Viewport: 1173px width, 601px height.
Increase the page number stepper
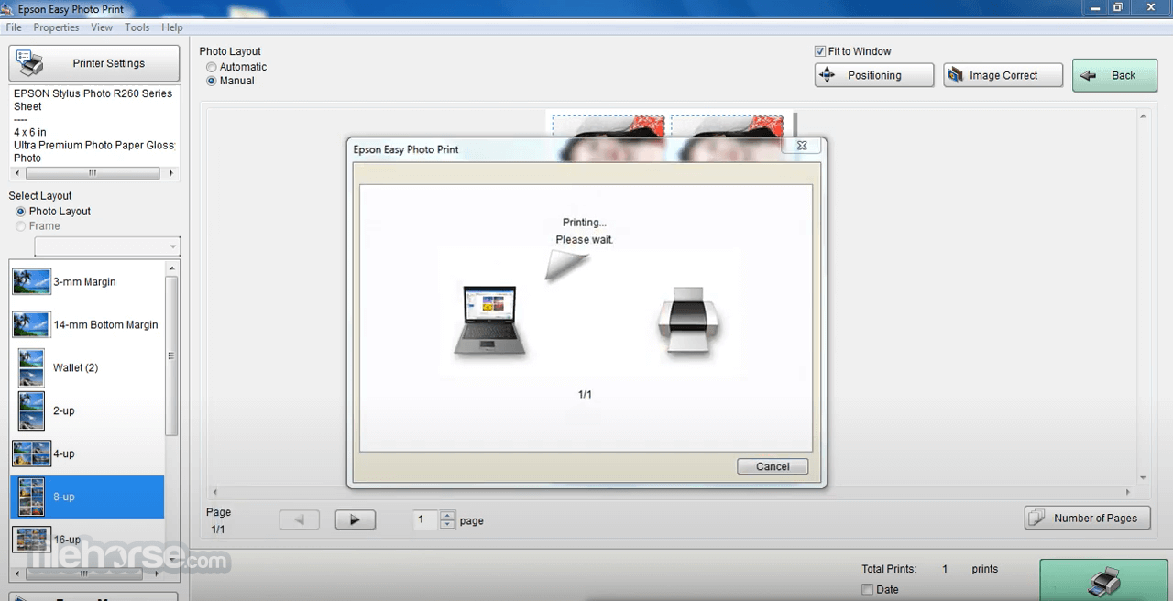tap(447, 515)
